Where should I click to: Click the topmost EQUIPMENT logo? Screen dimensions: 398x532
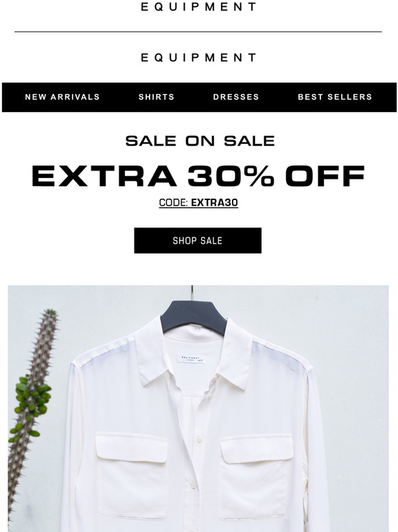[198, 7]
